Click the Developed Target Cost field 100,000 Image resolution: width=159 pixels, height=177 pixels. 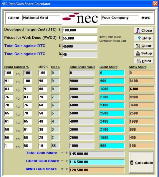[x=80, y=30]
